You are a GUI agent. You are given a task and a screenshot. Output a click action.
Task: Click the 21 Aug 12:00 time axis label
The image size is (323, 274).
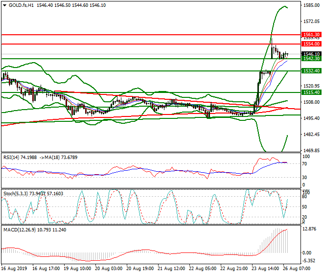pos(171,269)
